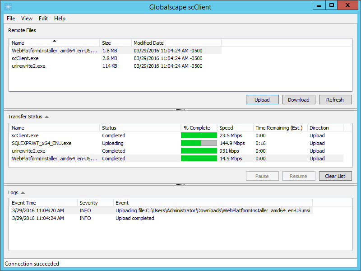Click the Connection succeeded status bar text
Viewport: 361px width, 271px height.
(32, 264)
